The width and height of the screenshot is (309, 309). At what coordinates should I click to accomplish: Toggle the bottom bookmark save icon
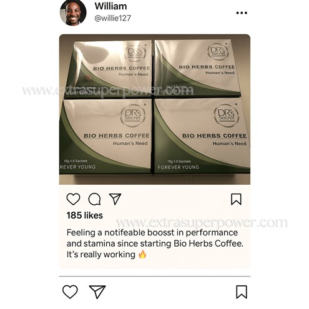point(242,292)
